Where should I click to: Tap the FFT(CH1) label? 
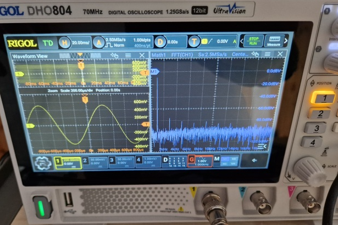(x=182, y=55)
